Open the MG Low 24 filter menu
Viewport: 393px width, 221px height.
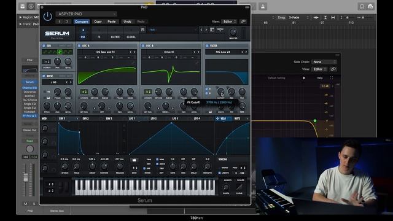223,52
